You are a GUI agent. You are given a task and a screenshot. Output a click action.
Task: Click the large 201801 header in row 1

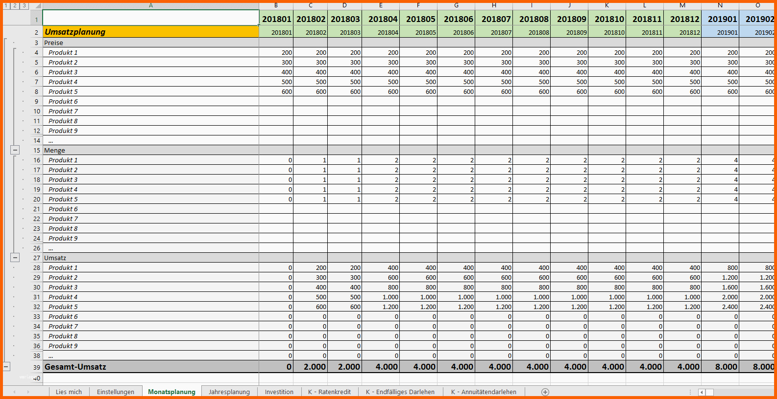tap(276, 19)
